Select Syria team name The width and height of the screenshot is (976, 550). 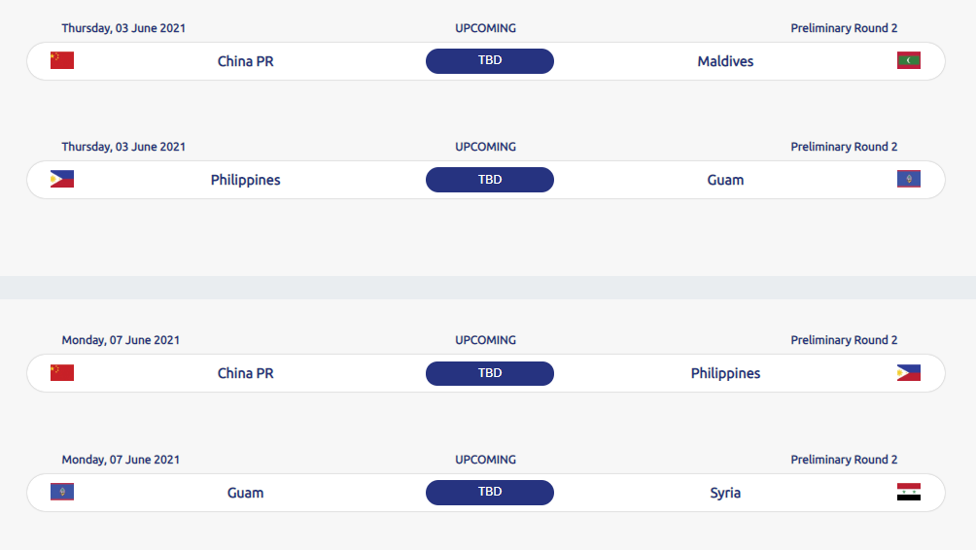point(725,493)
